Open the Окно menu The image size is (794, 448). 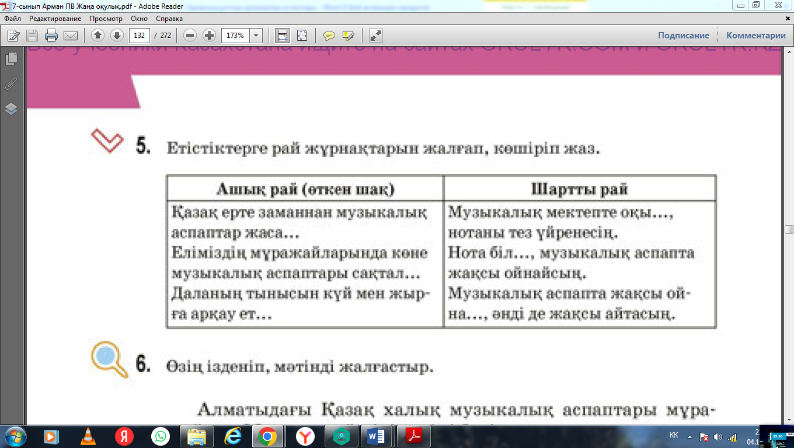tap(139, 19)
